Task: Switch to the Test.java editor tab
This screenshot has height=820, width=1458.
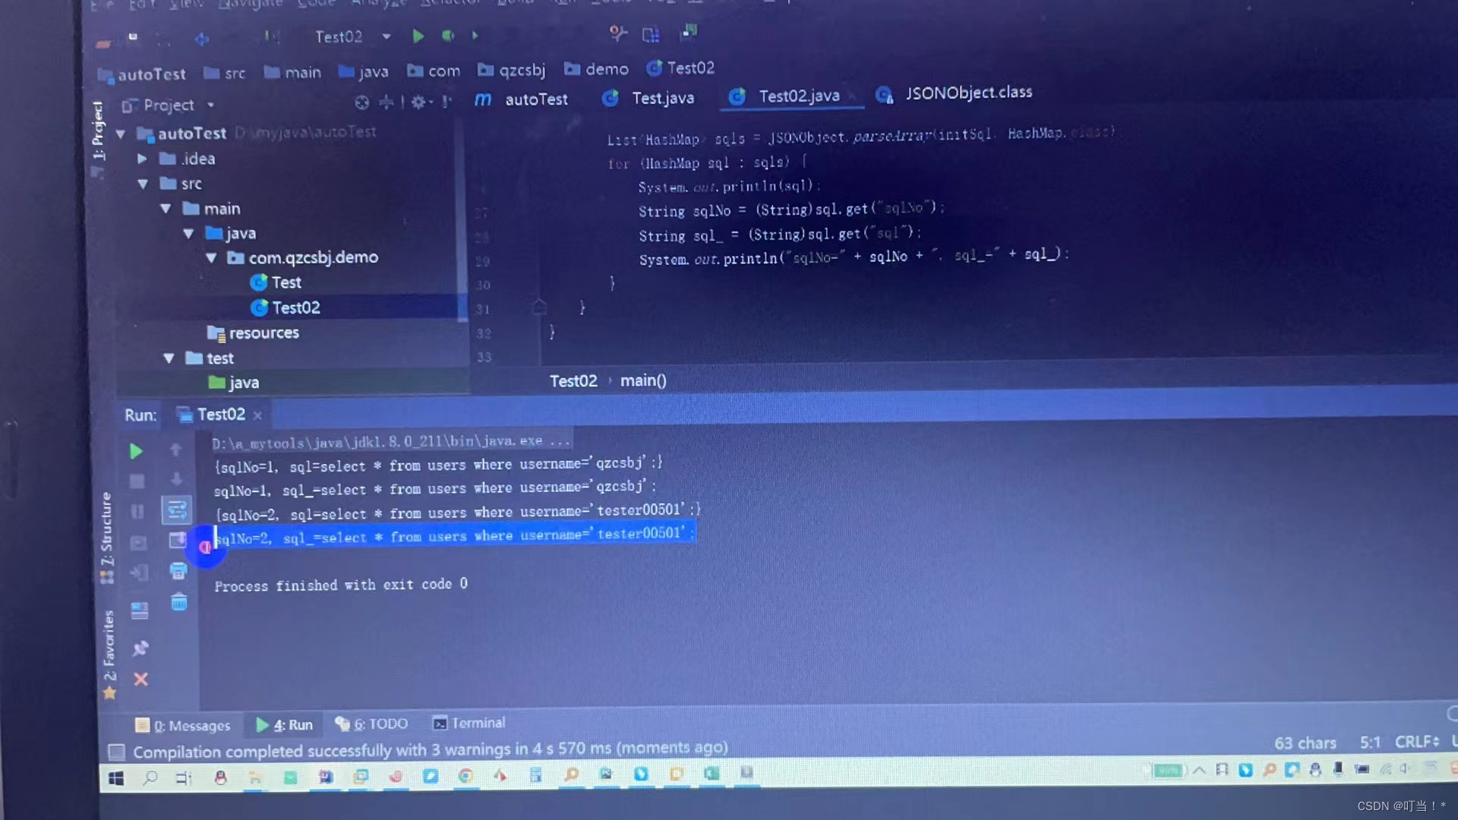Action: [x=649, y=98]
